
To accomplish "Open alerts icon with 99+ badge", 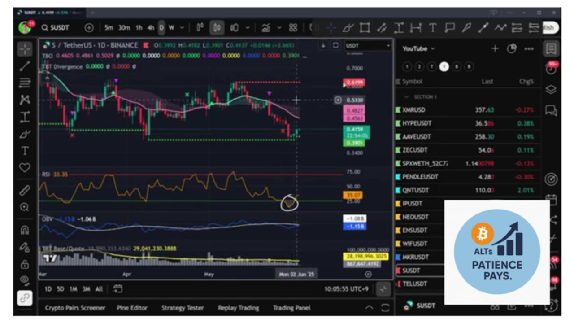I will pyautogui.click(x=551, y=69).
